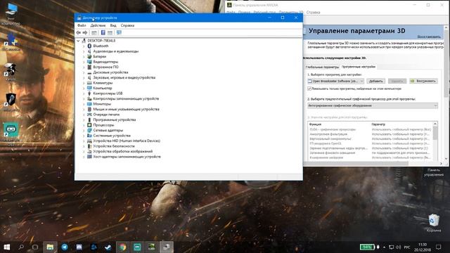Viewport: 450px width, 253px height.
Task: Open Справка menu in NVIDIA panel
Action: [313, 13]
